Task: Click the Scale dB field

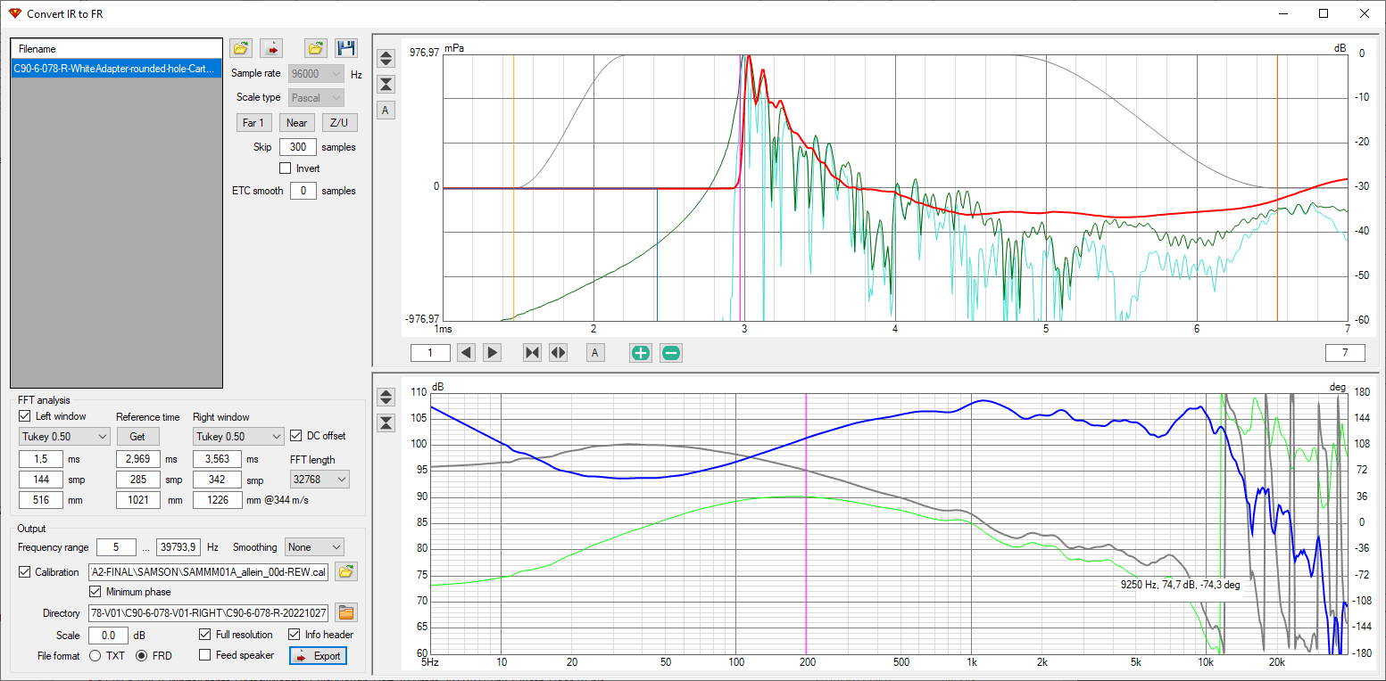Action: point(108,636)
